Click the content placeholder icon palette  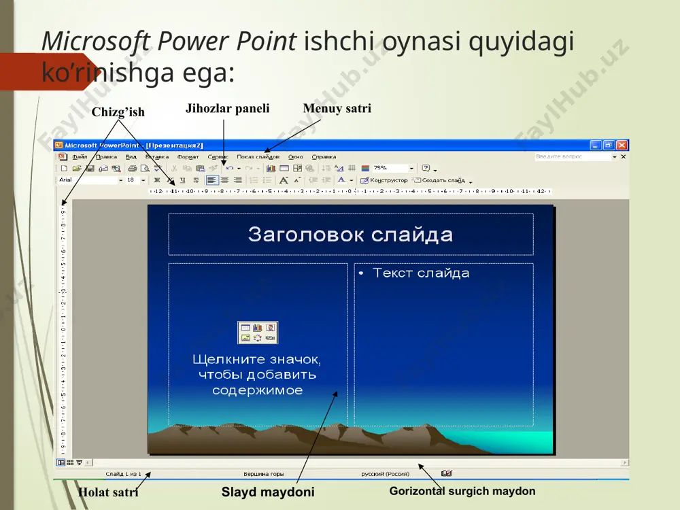click(x=258, y=333)
